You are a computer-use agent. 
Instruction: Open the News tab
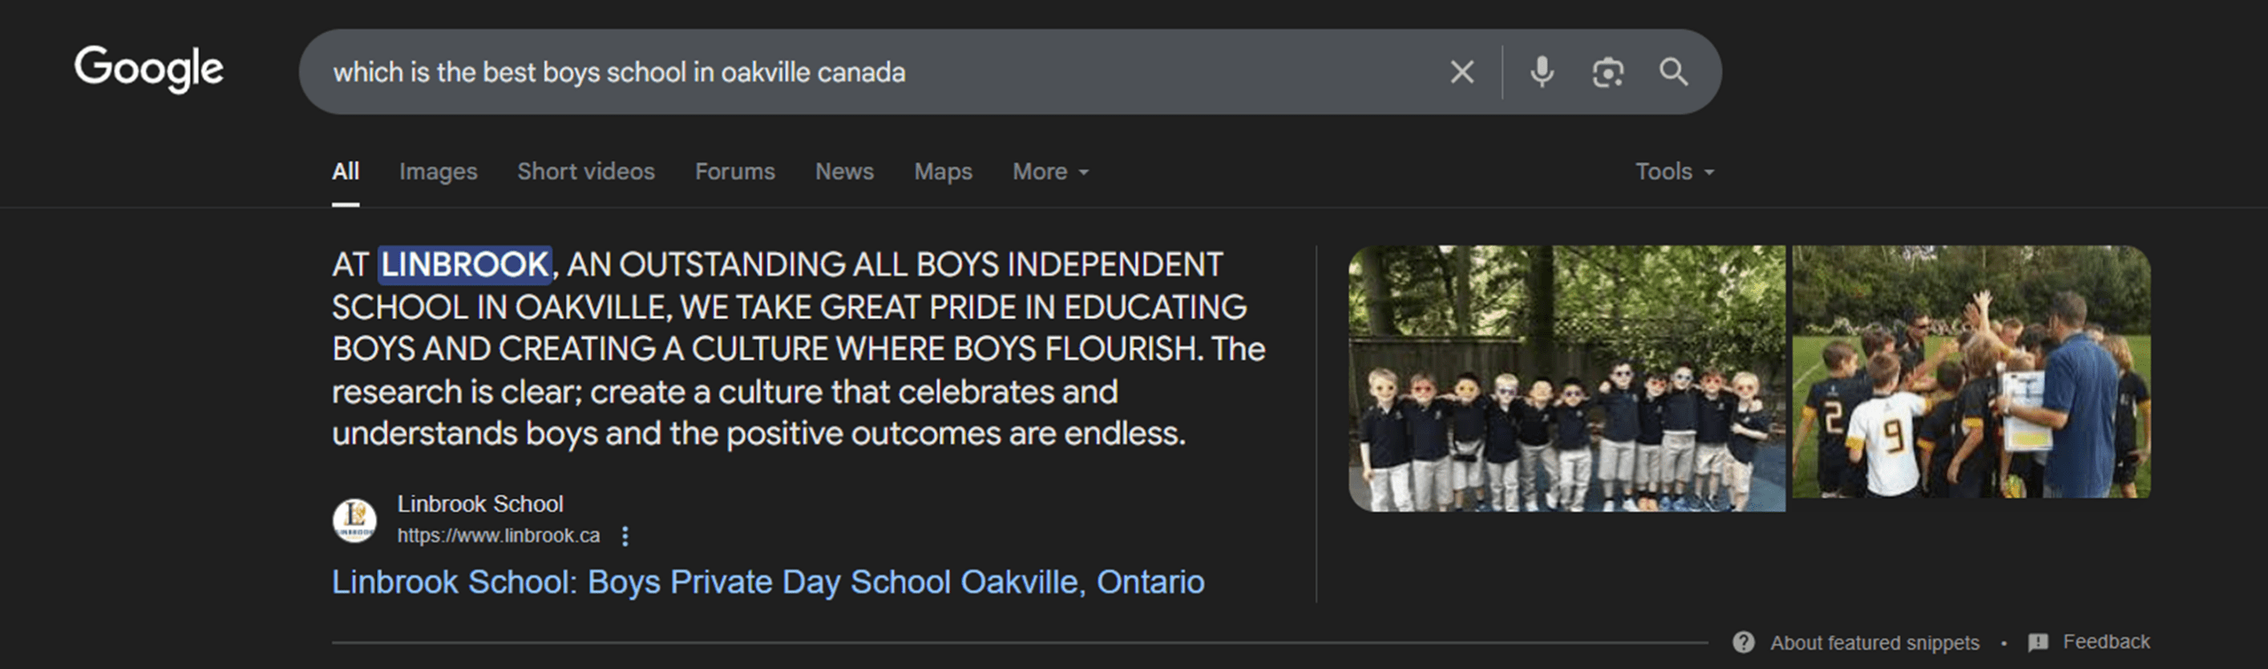(844, 172)
